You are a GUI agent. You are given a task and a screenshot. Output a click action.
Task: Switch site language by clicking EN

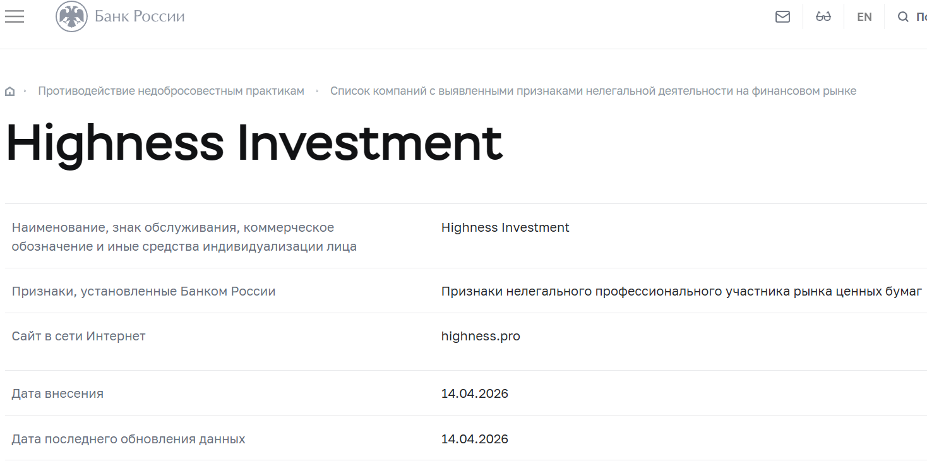[x=864, y=16]
